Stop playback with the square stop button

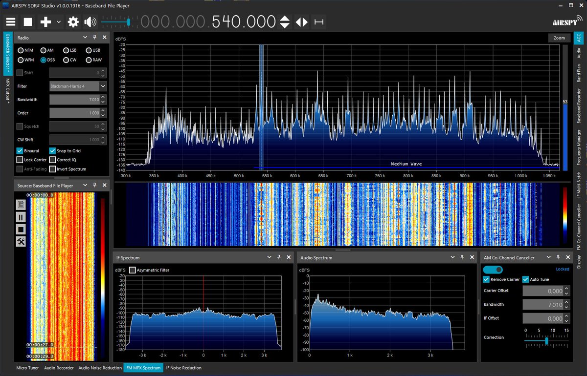pos(28,22)
